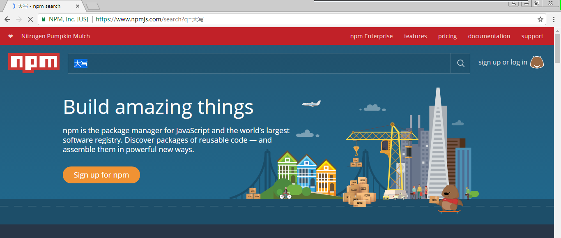The height and width of the screenshot is (238, 561).
Task: Click the green padlock security icon
Action: tap(44, 19)
